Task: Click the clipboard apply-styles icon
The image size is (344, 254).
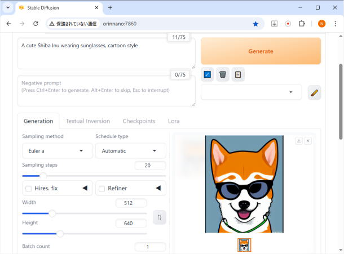Action: (238, 74)
